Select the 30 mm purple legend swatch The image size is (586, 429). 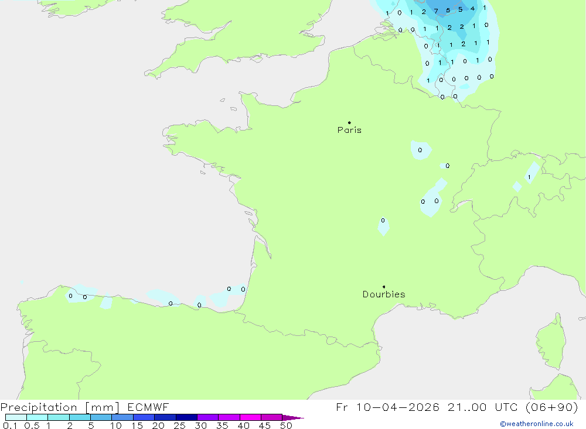click(x=207, y=417)
